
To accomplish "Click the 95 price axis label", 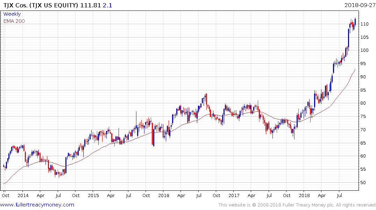I will [x=363, y=64].
